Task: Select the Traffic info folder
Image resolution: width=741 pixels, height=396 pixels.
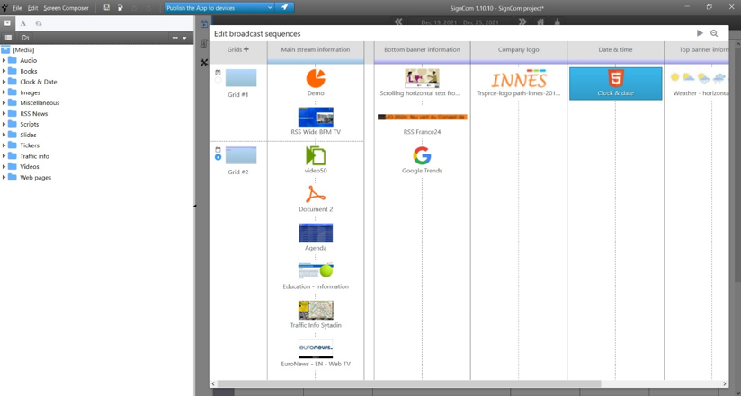Action: click(34, 156)
